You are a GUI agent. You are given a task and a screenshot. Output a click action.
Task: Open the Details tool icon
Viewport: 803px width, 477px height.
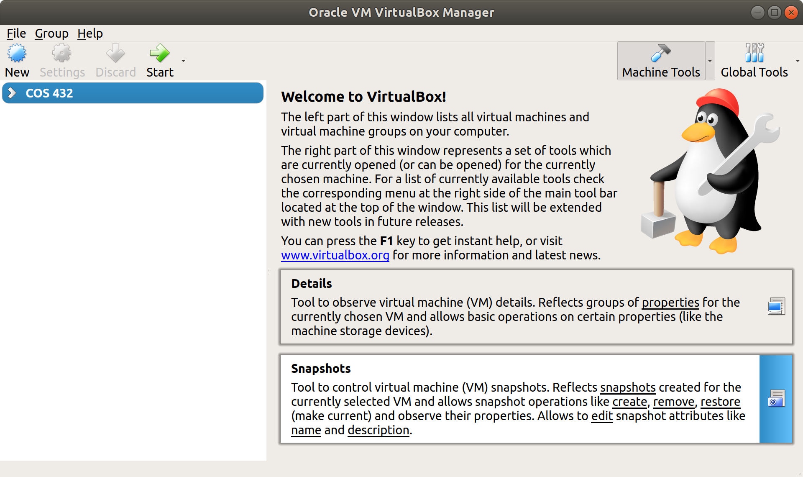pos(776,306)
